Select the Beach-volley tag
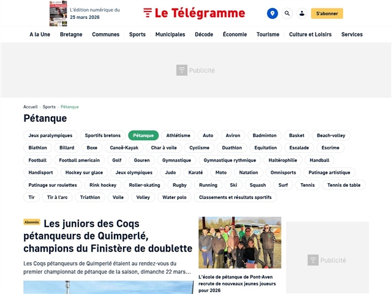This screenshot has width=392, height=294. 331,135
